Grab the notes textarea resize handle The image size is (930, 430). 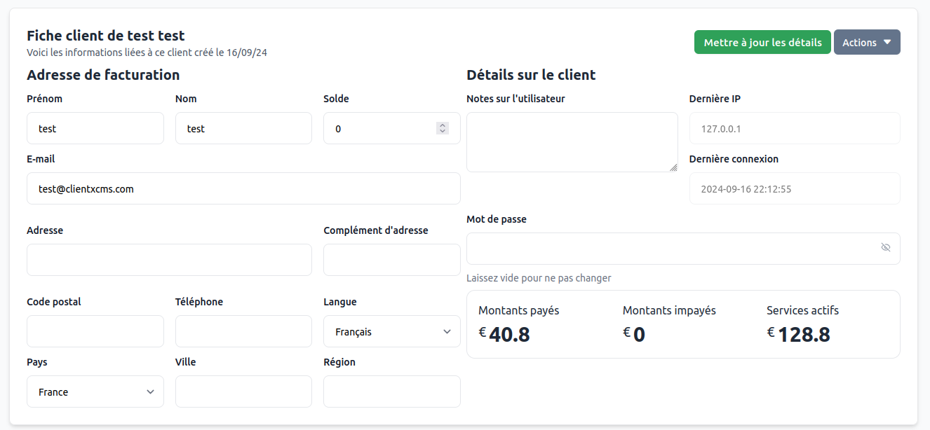point(673,167)
